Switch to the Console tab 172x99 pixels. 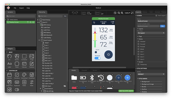pyautogui.click(x=84, y=70)
